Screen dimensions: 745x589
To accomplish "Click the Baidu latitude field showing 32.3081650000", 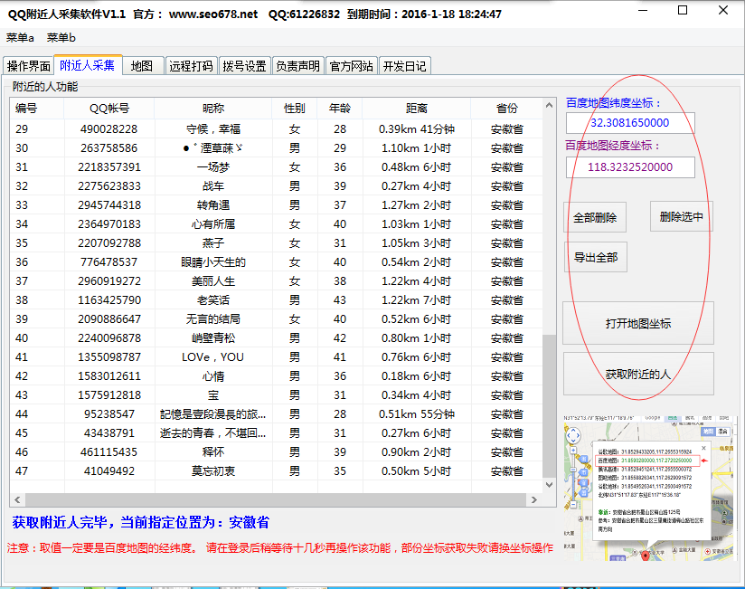I will pos(630,122).
